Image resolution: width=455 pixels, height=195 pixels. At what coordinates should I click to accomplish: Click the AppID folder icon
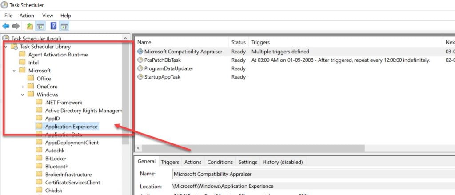(x=39, y=119)
